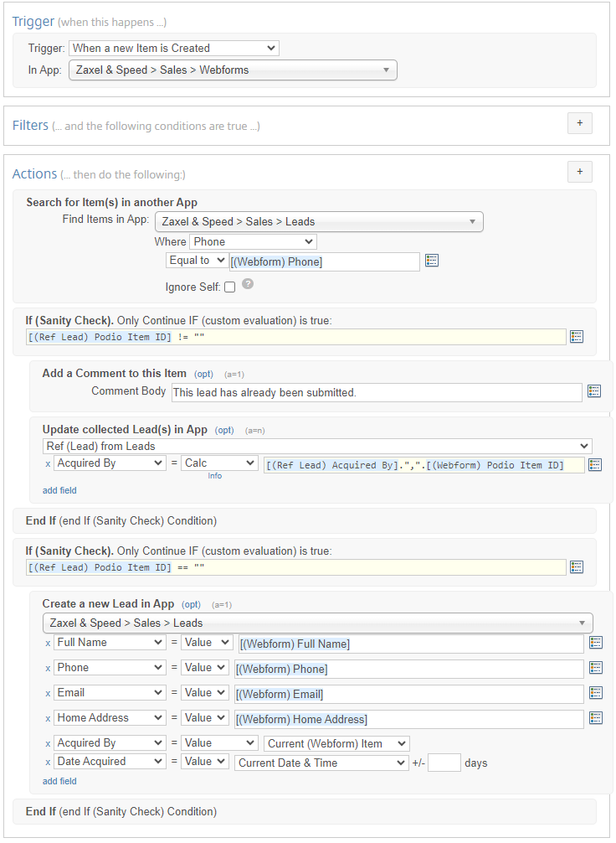Open token picker beside Comment Body field
This screenshot has height=843, width=616.
pyautogui.click(x=594, y=390)
